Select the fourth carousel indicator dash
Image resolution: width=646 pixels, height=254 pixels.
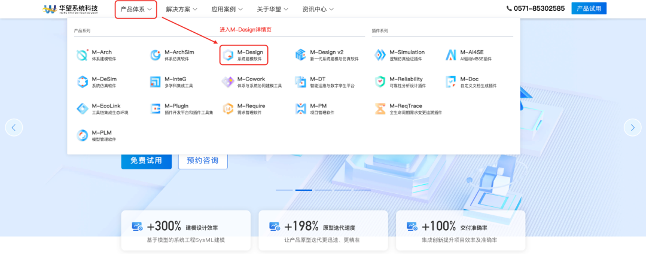343,190
